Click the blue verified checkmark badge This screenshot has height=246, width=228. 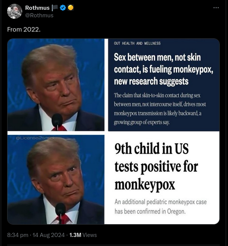63,8
